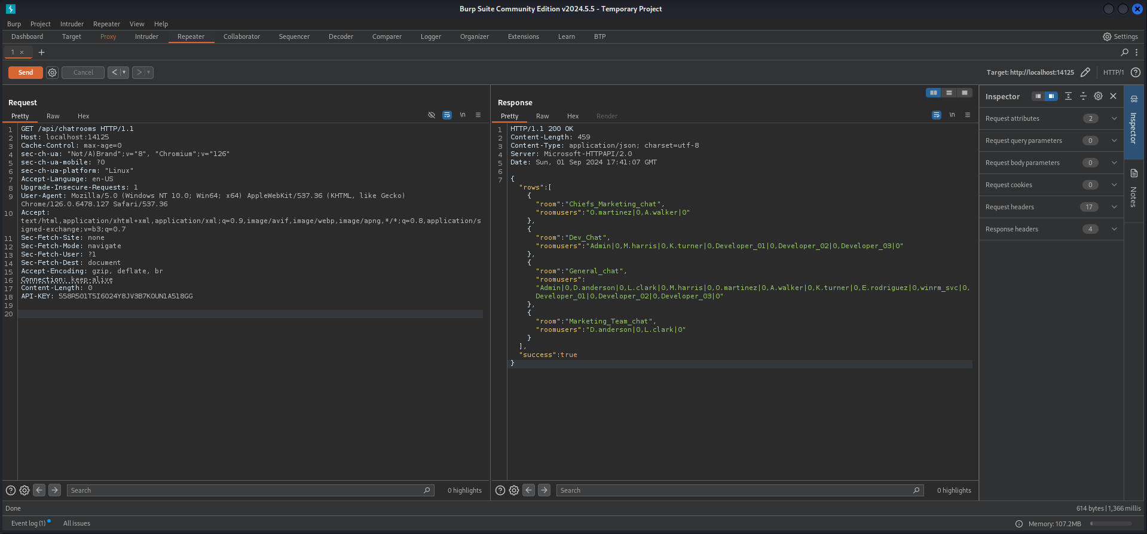Expand the Response headers section
The width and height of the screenshot is (1147, 534).
1114,229
